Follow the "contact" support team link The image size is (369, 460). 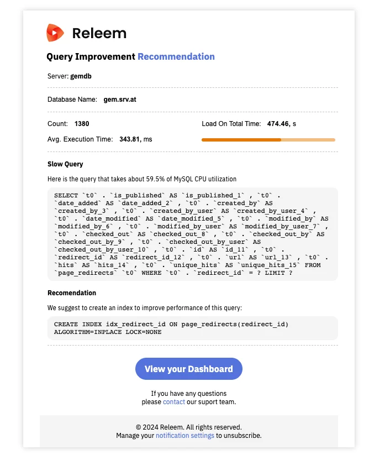pyautogui.click(x=174, y=402)
